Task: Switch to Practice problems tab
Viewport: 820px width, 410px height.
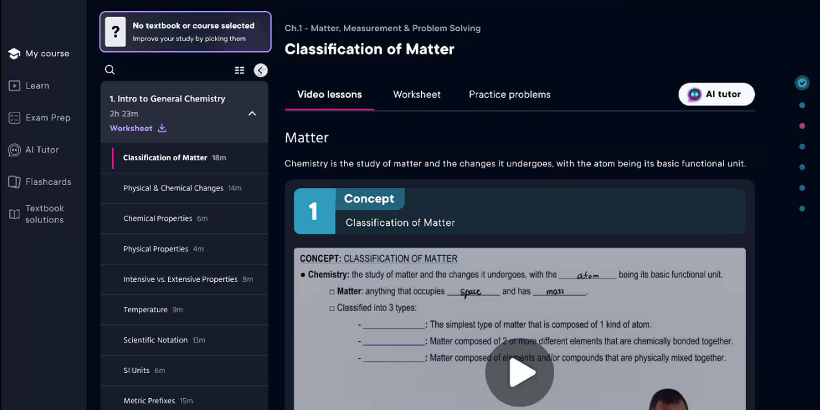Action: tap(509, 94)
